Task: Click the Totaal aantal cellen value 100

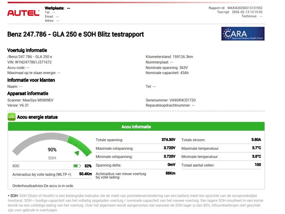Action: pos(258,165)
